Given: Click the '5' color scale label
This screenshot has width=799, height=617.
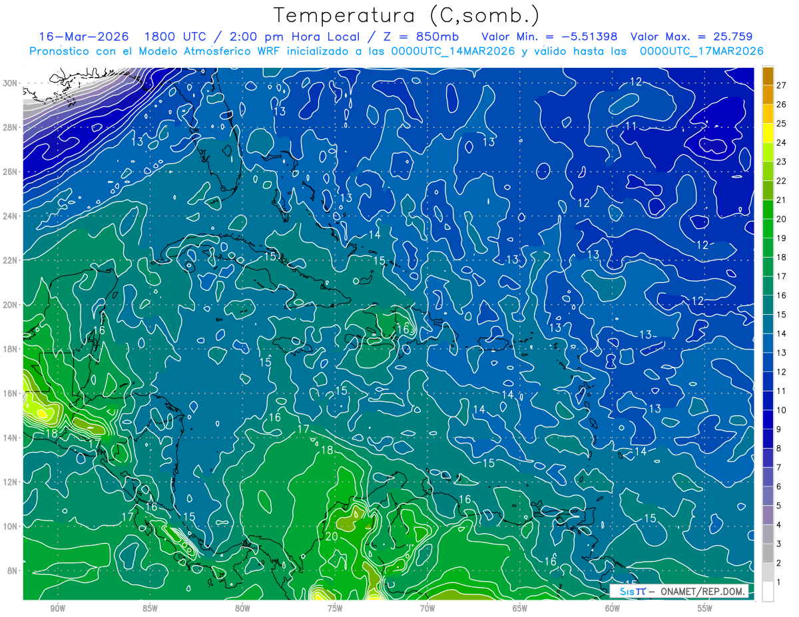Looking at the screenshot, I should pyautogui.click(x=778, y=506).
